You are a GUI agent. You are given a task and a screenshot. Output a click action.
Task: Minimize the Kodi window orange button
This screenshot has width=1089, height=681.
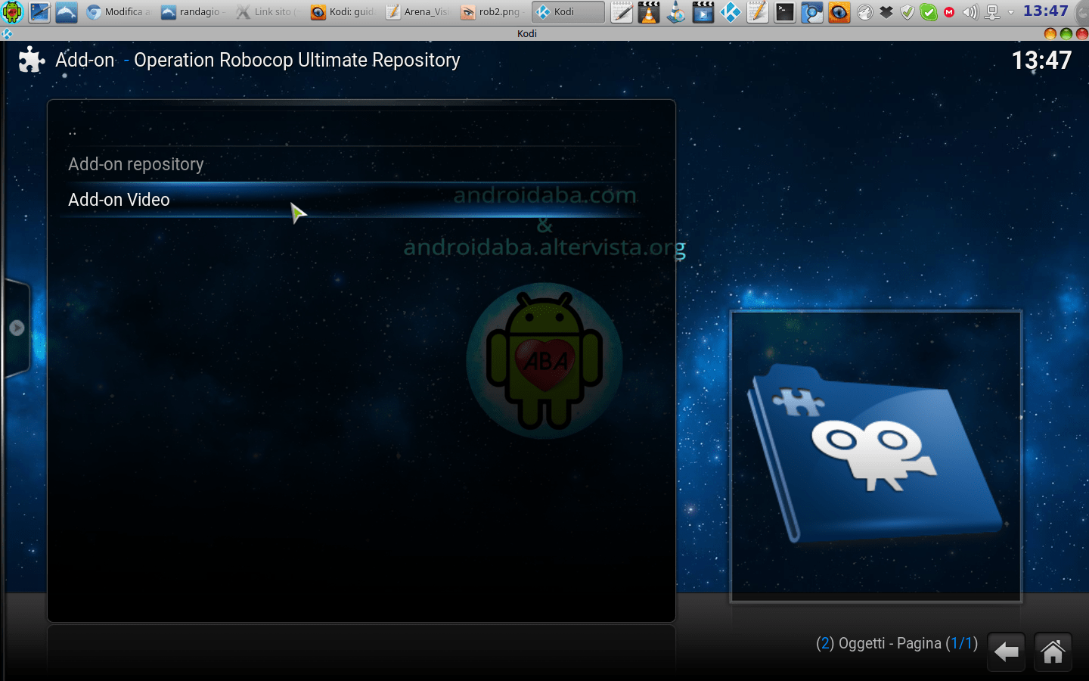1050,33
